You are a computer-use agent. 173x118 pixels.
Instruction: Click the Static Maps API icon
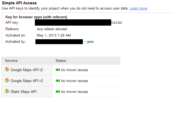[7, 92]
